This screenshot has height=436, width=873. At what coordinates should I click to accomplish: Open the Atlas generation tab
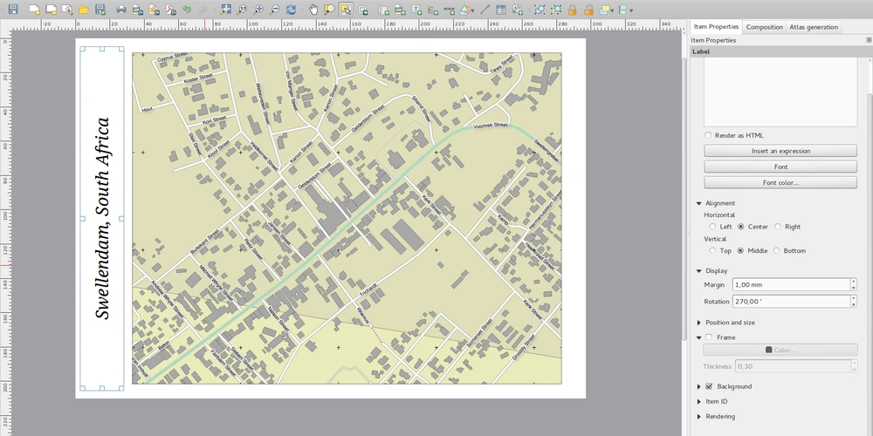(814, 27)
